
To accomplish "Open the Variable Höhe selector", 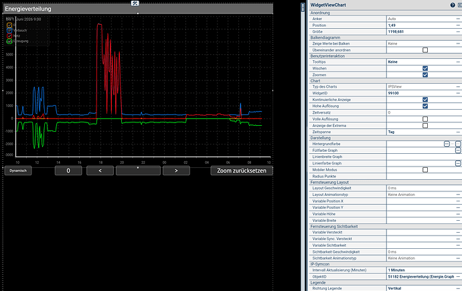I will coord(458,214).
